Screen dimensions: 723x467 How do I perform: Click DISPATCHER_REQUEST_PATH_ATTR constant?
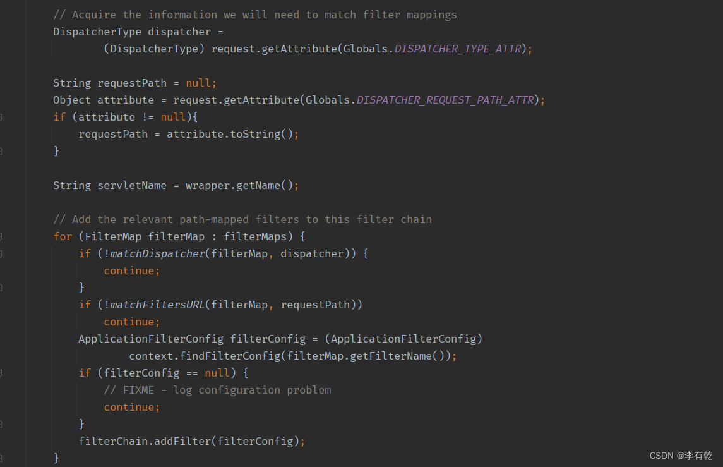(x=445, y=100)
